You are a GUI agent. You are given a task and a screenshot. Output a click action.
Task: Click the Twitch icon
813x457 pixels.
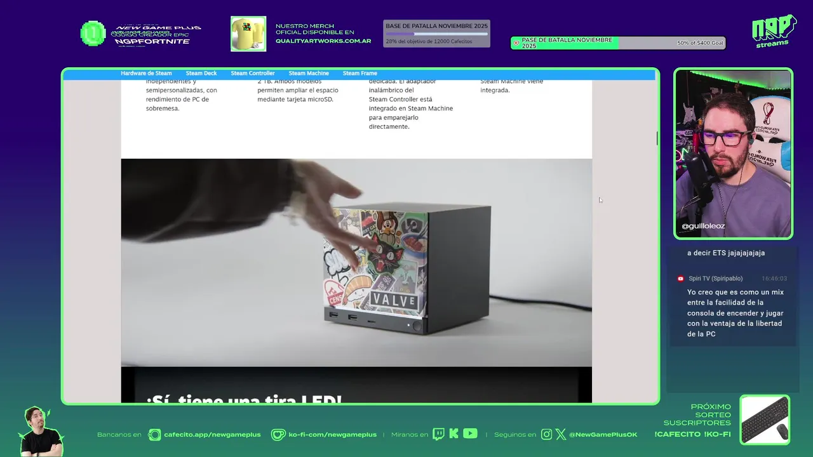[438, 434]
